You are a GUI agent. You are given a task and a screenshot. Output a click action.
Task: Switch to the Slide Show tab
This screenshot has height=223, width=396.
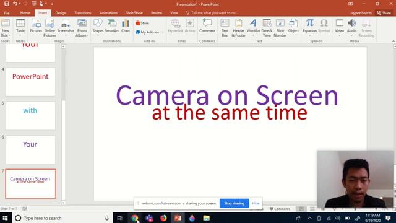[x=134, y=13]
